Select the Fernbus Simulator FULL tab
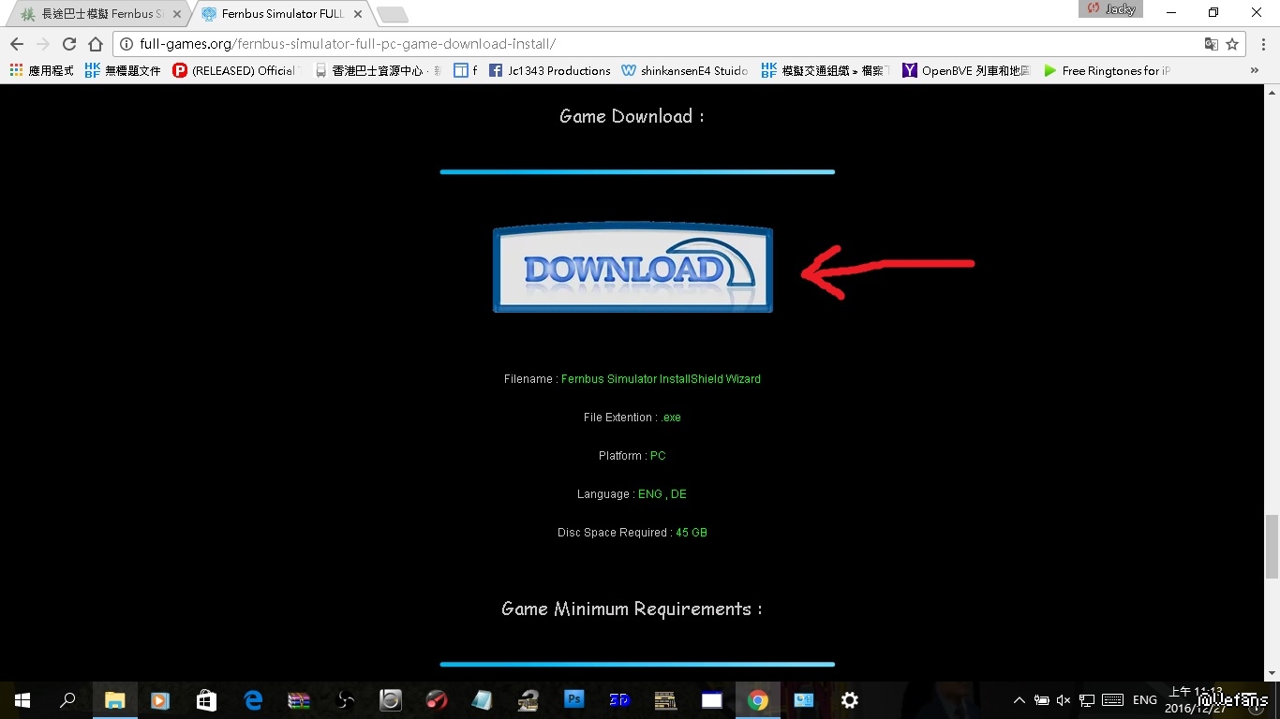The height and width of the screenshot is (719, 1280). [x=281, y=14]
